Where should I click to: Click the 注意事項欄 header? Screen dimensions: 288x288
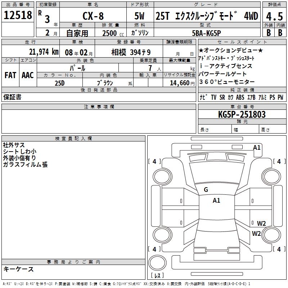pyautogui.click(x=99, y=107)
